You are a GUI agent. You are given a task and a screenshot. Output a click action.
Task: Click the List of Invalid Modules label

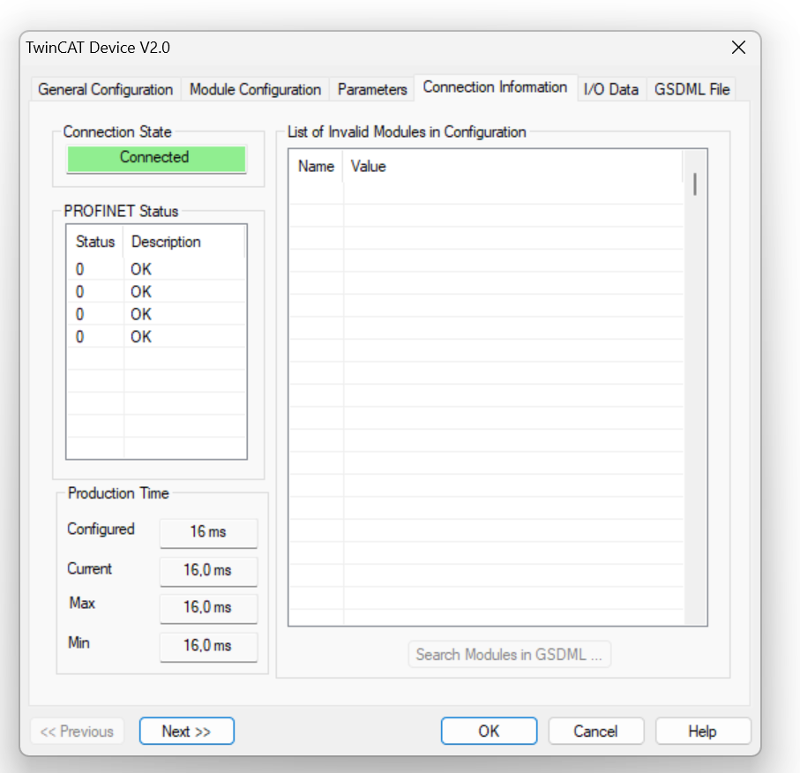(407, 131)
